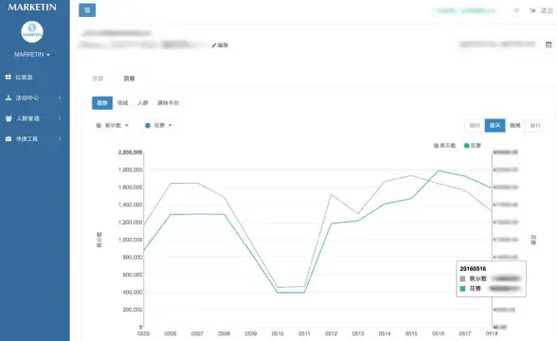Expand the 活动中心 sidebar menu chevron

coord(60,98)
